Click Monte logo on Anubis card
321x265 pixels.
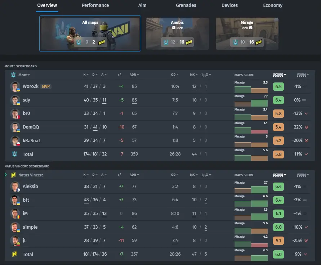(x=166, y=42)
